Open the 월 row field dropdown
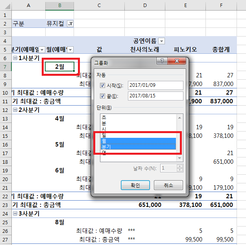This screenshot has height=245, width=246. coord(70,49)
